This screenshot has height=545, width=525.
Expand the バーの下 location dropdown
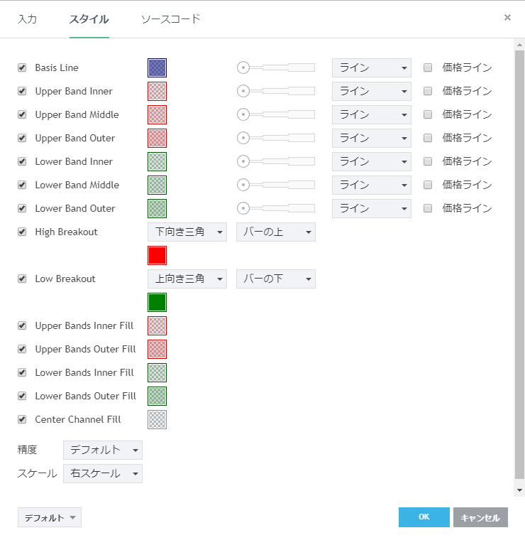tap(275, 279)
